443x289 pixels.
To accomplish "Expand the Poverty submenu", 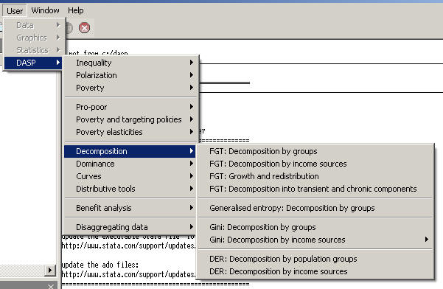I will pos(130,88).
